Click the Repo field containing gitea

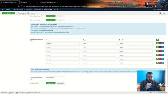[x=99, y=44]
